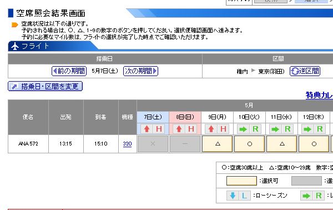
Task: Click the 便名 column header
Action: 28,117
